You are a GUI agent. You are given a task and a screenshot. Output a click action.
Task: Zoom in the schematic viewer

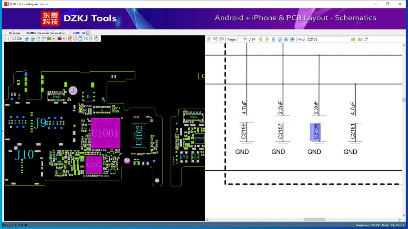(293, 40)
